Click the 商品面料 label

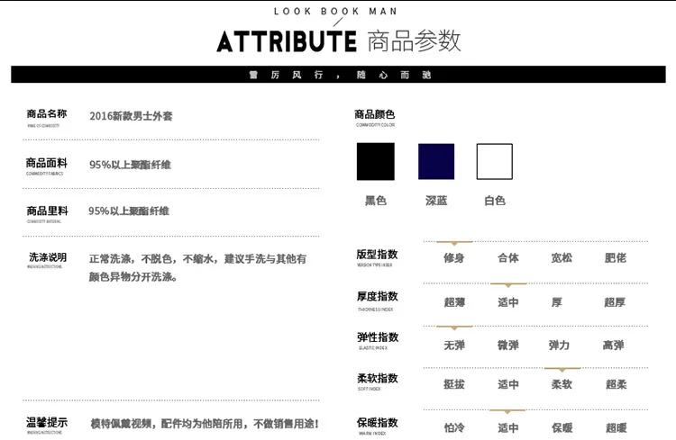[47, 163]
